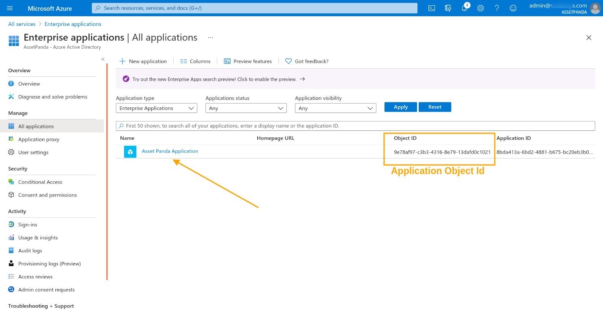Open Usage & insights

[x=38, y=238]
